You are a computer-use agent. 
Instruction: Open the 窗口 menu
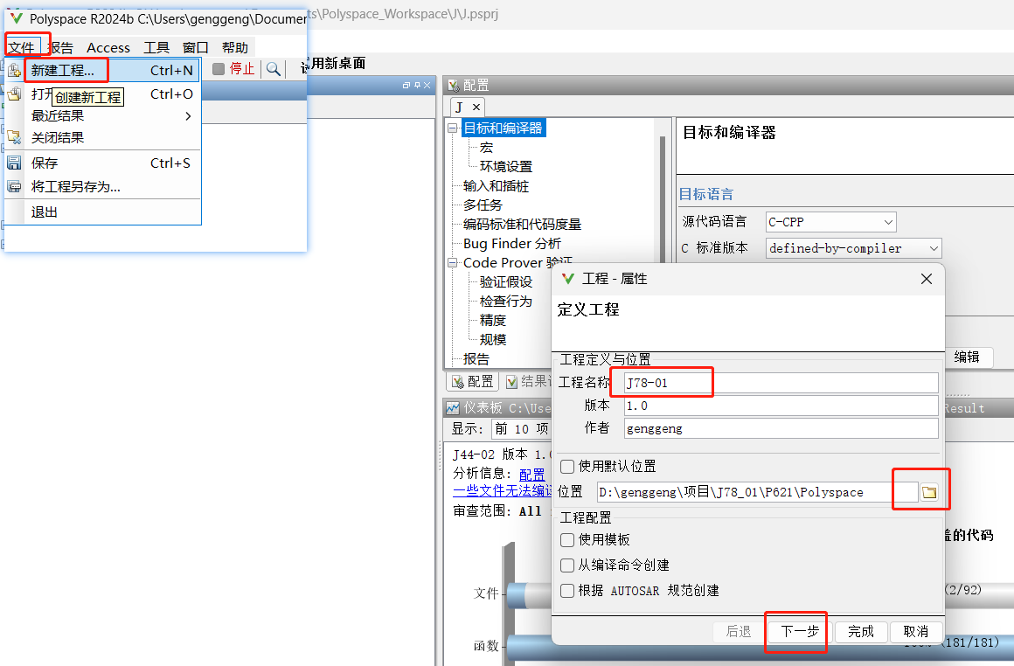point(195,47)
